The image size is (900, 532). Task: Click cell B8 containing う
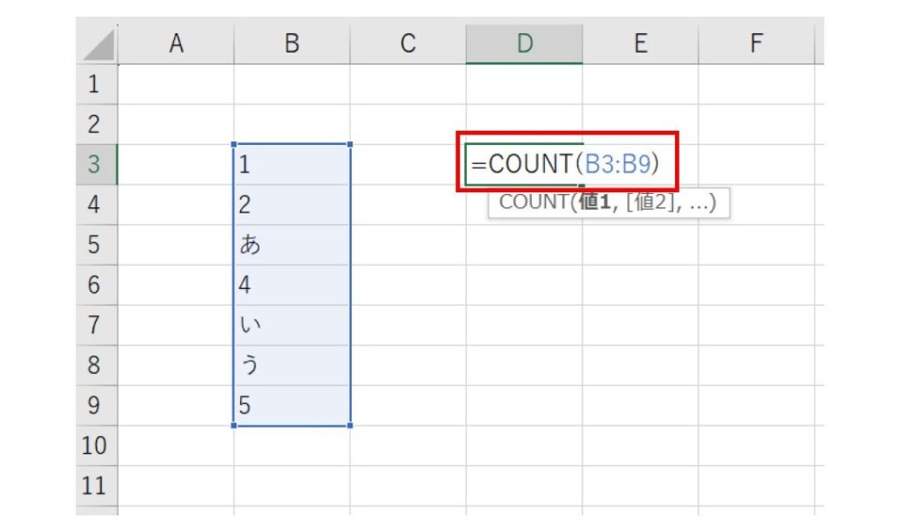point(292,365)
